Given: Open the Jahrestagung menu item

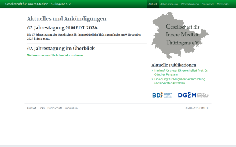Looking at the screenshot, I should tap(169, 4).
